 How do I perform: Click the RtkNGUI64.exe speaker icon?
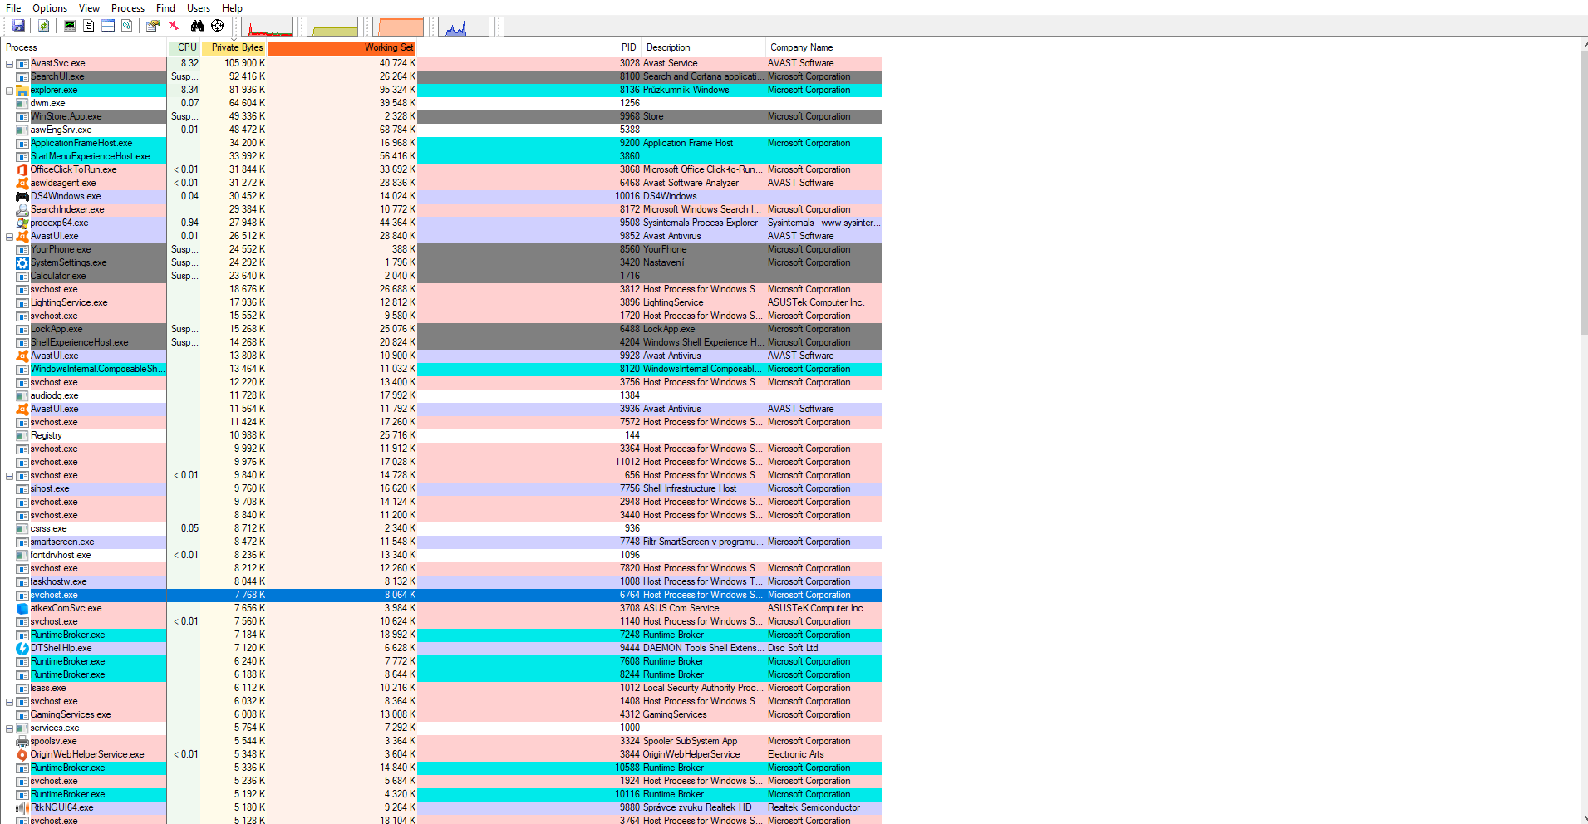click(x=22, y=807)
